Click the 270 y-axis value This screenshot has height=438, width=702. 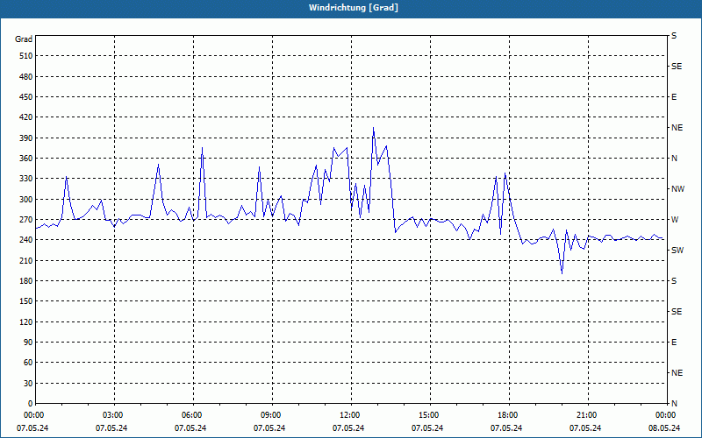pyautogui.click(x=26, y=220)
